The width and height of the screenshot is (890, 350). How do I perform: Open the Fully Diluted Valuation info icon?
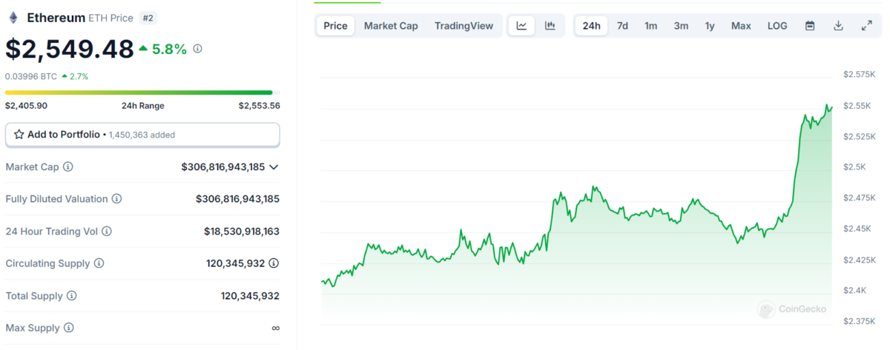pos(117,199)
